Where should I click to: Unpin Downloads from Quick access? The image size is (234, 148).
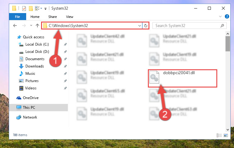[65, 66]
